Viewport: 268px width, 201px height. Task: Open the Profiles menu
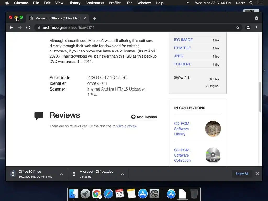coord(115,3)
